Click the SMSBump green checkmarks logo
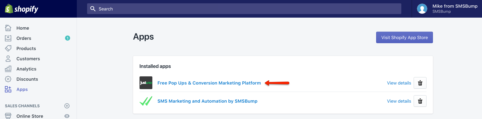 point(146,101)
